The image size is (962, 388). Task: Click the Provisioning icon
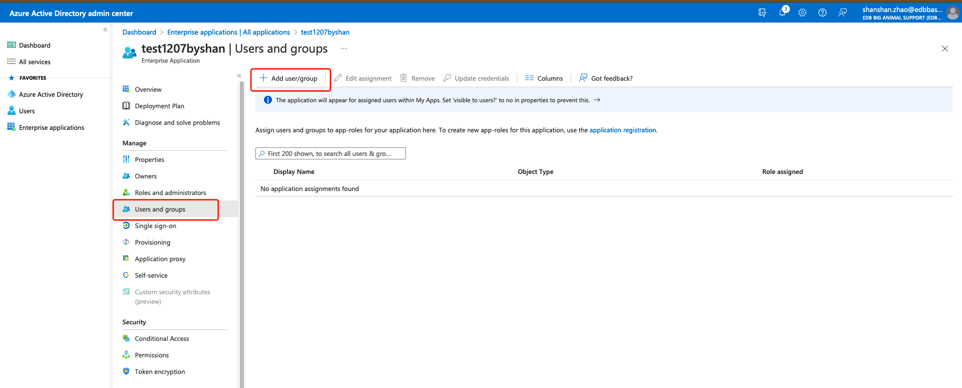point(126,242)
